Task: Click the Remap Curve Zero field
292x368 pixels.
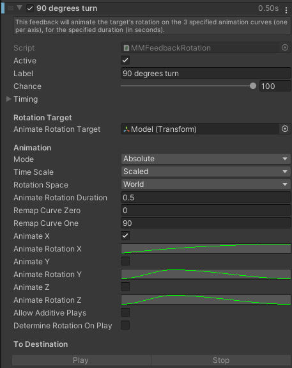Action: point(206,211)
